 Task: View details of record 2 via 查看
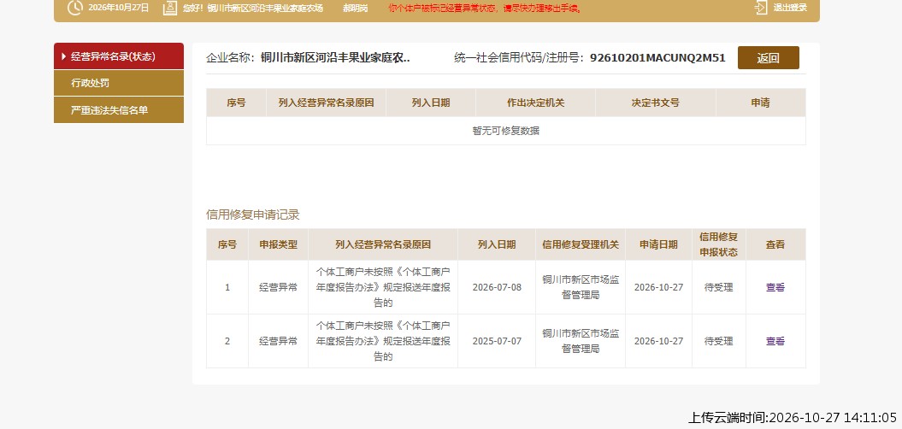point(775,341)
